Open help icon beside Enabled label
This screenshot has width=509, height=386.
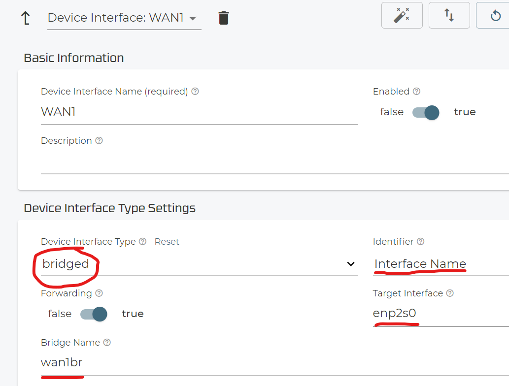416,92
